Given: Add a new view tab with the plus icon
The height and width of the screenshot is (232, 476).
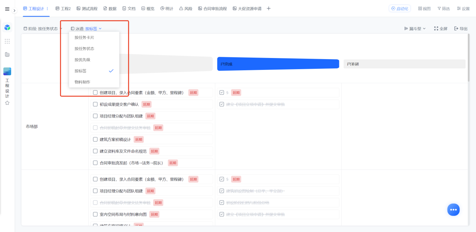Looking at the screenshot, I should coord(269,9).
